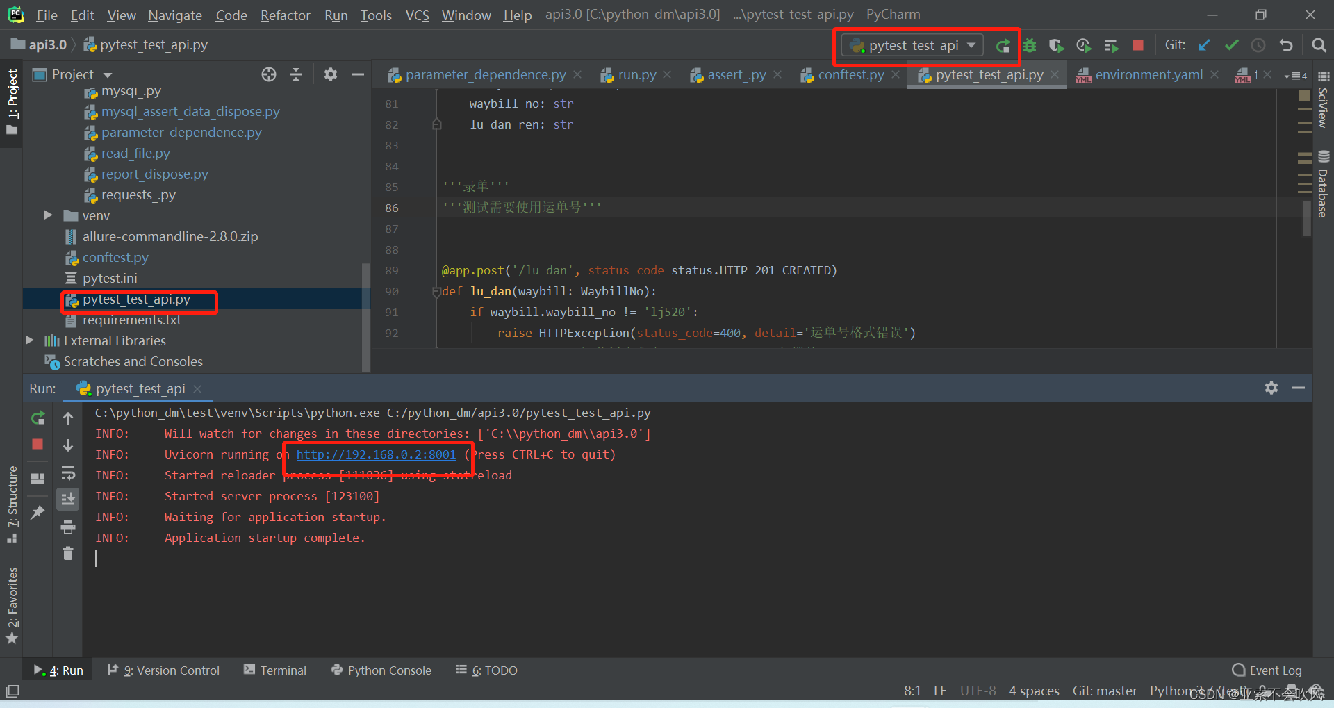Change file encoding UTF-8
This screenshot has height=708, width=1334.
click(978, 691)
